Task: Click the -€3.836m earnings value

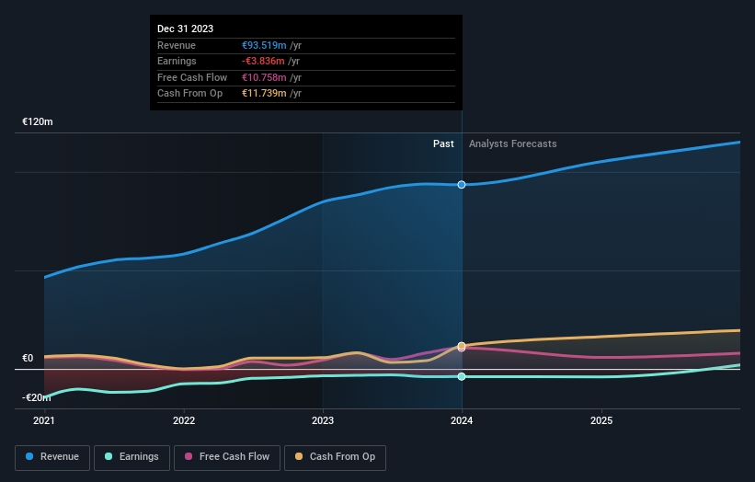Action: coord(263,61)
